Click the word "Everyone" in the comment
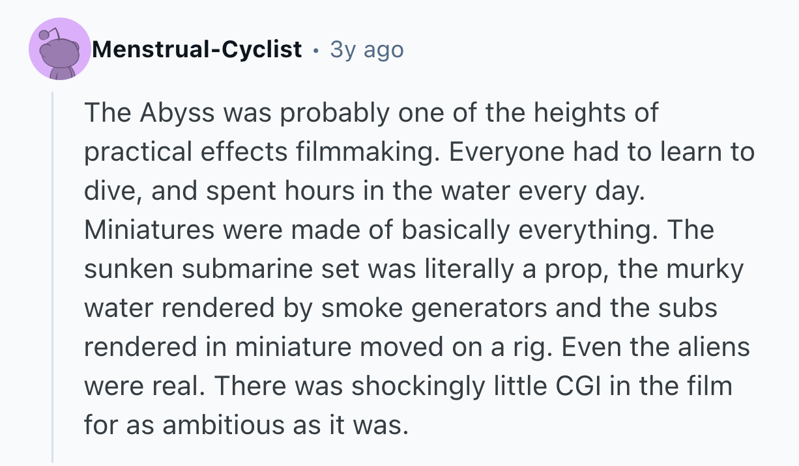The image size is (799, 466). pyautogui.click(x=504, y=152)
